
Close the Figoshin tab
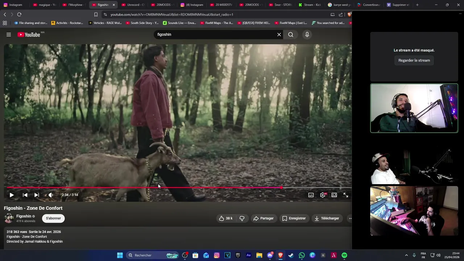pyautogui.click(x=114, y=5)
